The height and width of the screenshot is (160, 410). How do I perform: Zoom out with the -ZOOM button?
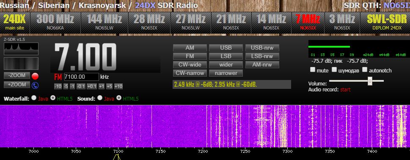click(17, 75)
